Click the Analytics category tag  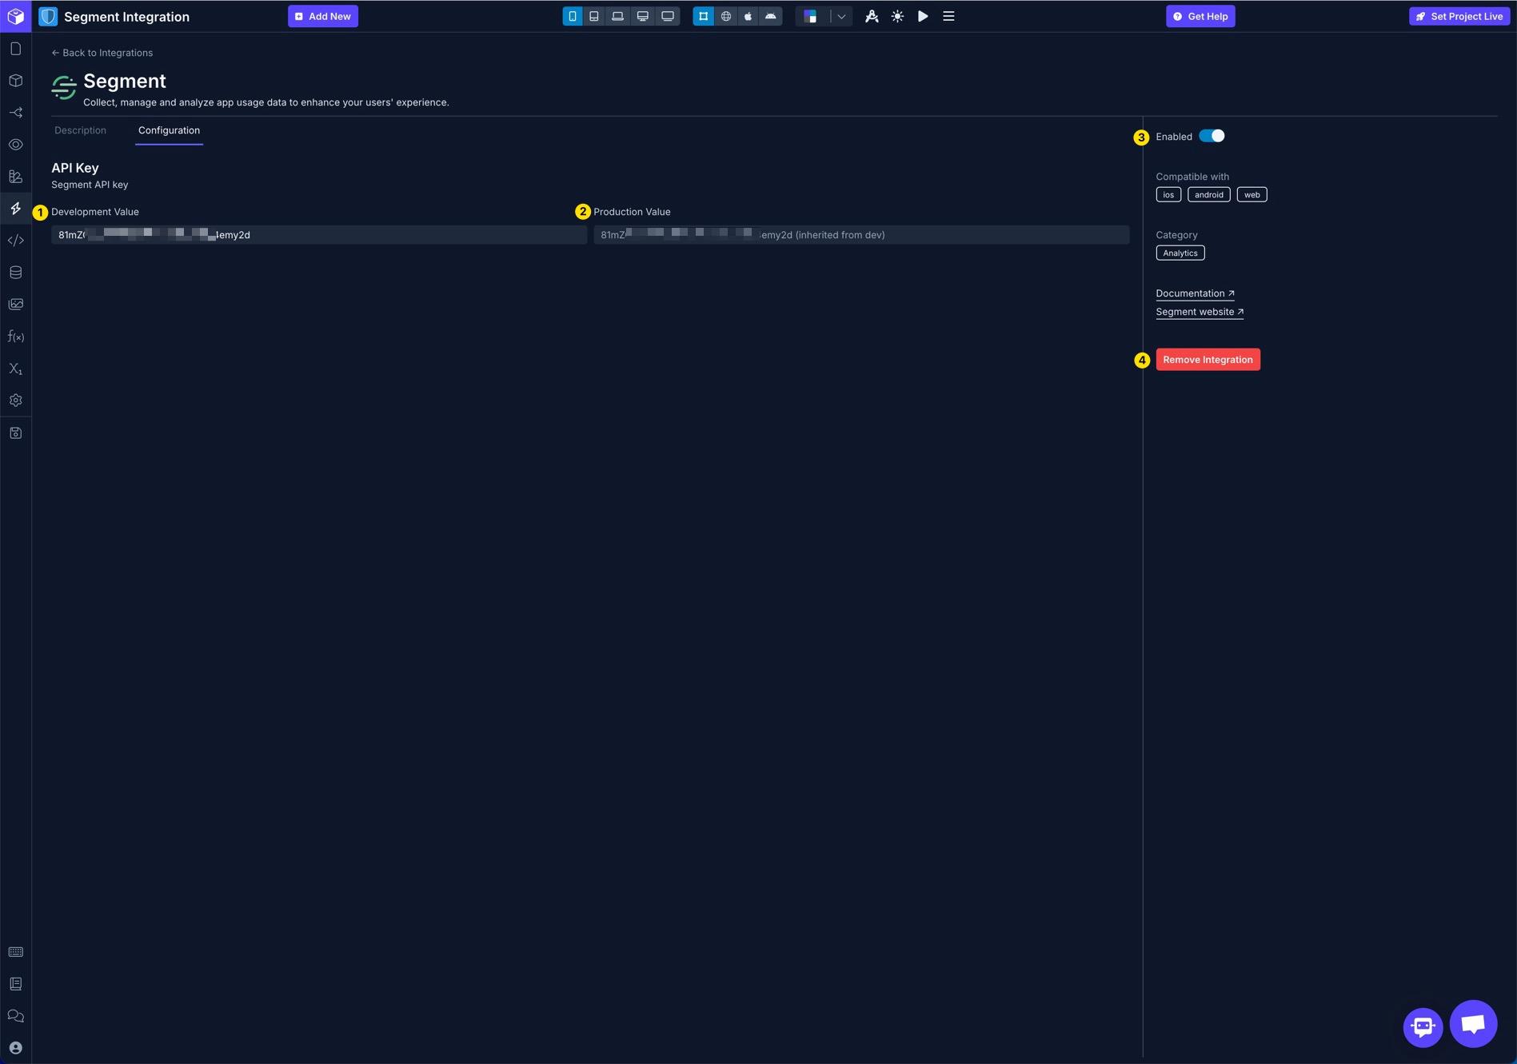1180,253
